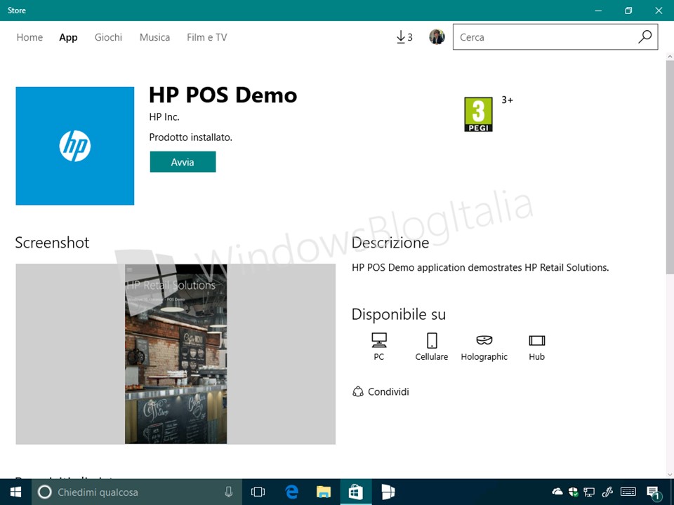Open Windows Ink Workspace pen icon

click(607, 492)
